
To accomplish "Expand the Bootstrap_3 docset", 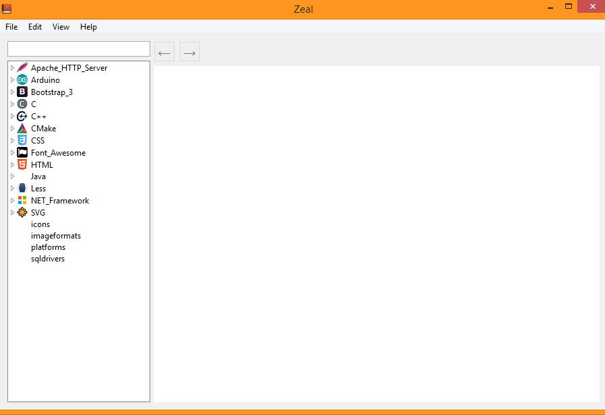I will [x=12, y=92].
